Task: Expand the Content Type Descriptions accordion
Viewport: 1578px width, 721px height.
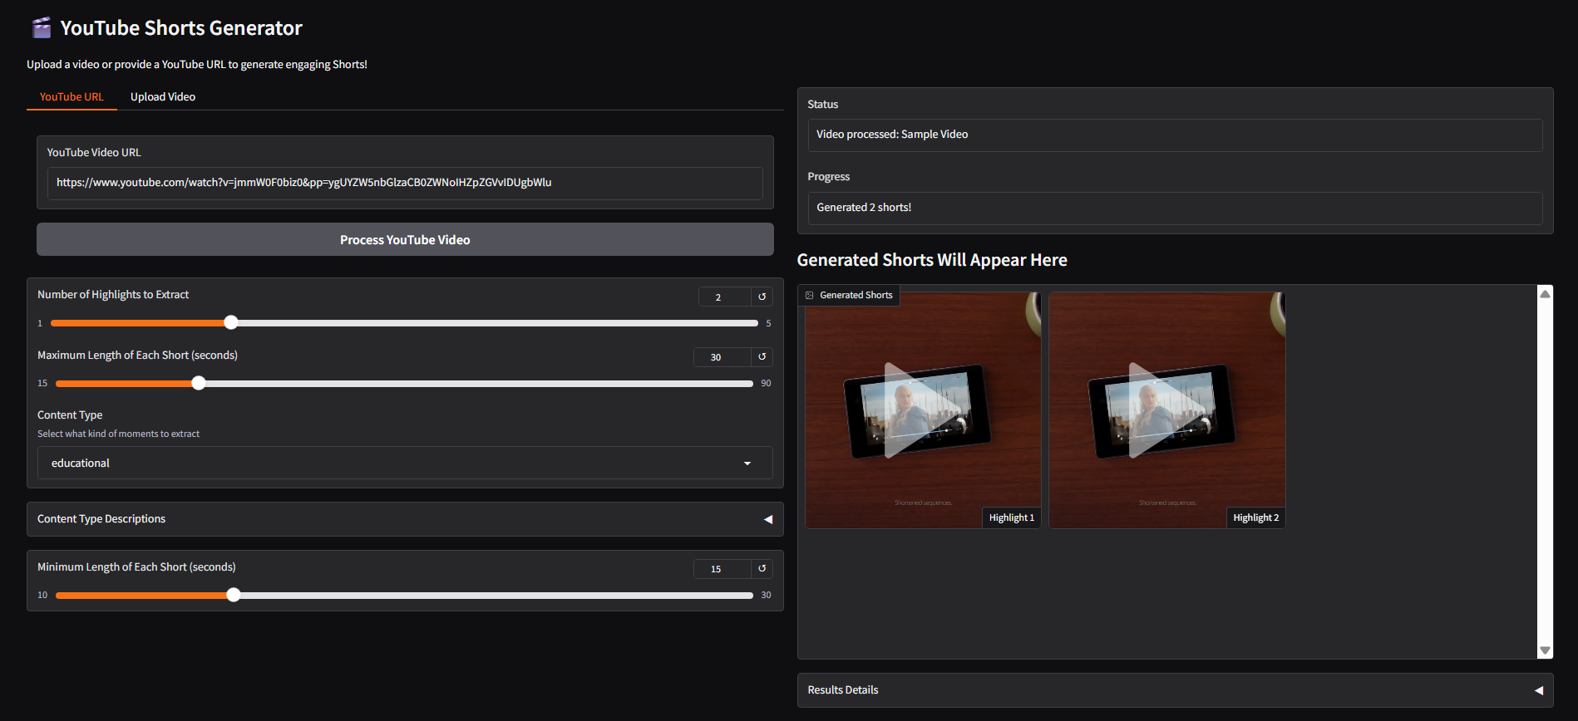Action: tap(405, 519)
